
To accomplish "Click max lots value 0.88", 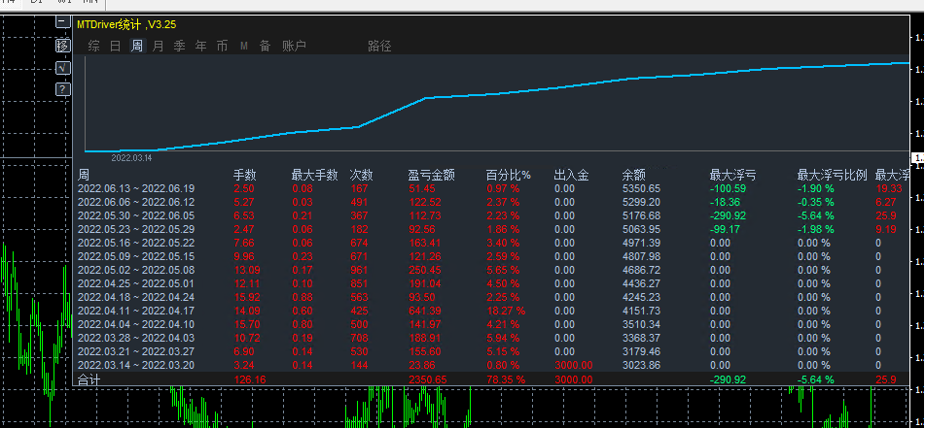I will (x=302, y=297).
